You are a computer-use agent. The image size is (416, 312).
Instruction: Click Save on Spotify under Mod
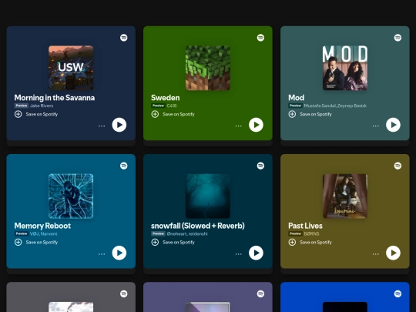coord(316,114)
